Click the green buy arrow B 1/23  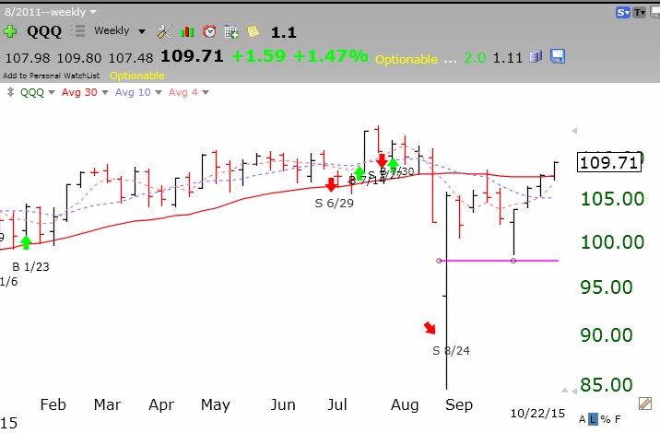click(26, 242)
